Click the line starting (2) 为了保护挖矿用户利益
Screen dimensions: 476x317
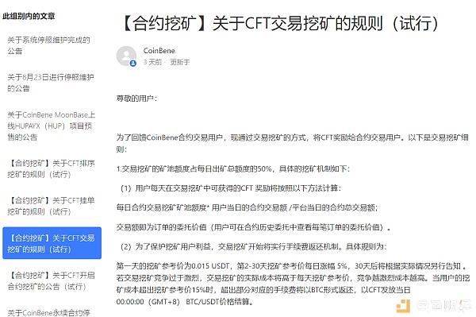[254, 246]
